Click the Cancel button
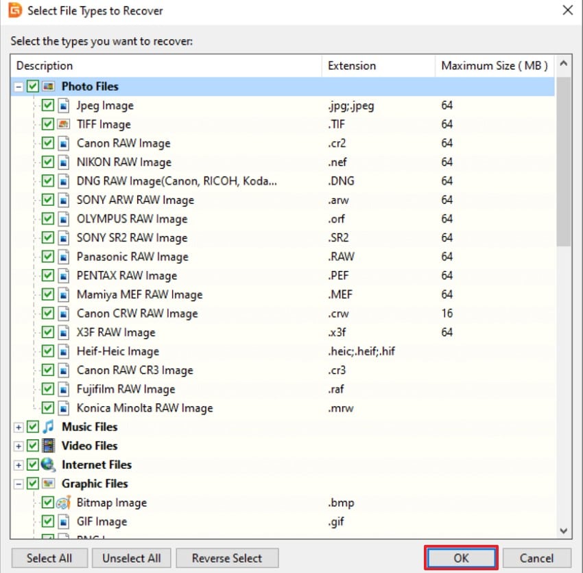This screenshot has width=583, height=573. (x=537, y=558)
